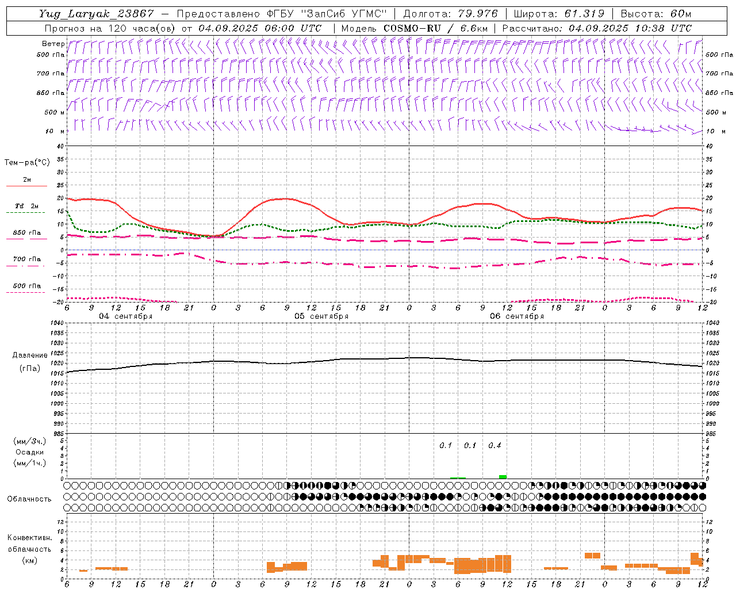Click the Рассчитано: 04.09.2025 10:38 UTC text
The image size is (736, 589).
[597, 28]
